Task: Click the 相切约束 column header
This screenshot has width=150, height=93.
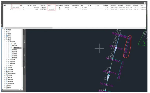Action: tap(43, 5)
